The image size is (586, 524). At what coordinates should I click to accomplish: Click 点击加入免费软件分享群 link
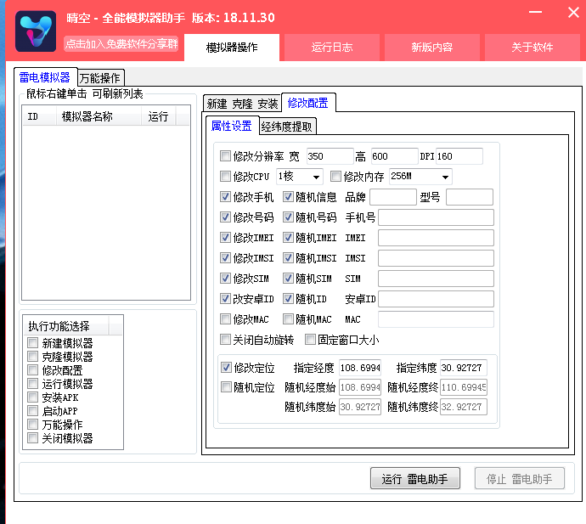pos(121,43)
